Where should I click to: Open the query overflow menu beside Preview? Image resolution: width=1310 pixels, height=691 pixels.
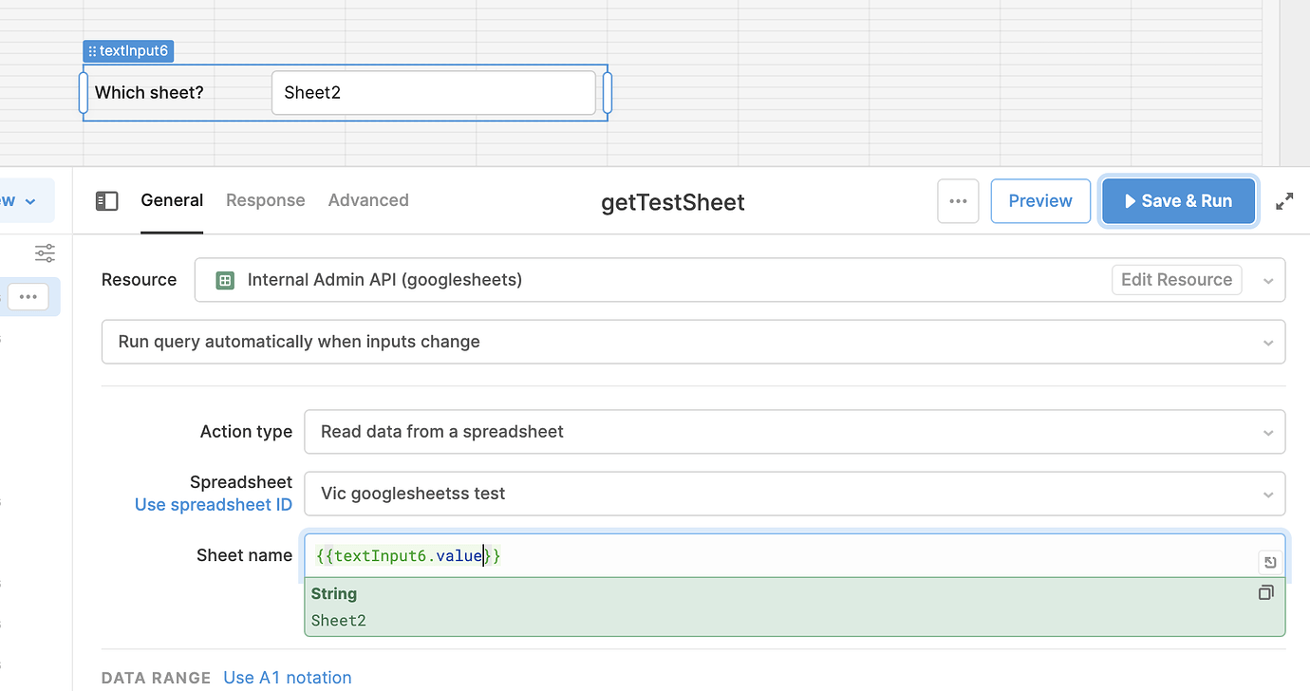point(958,200)
